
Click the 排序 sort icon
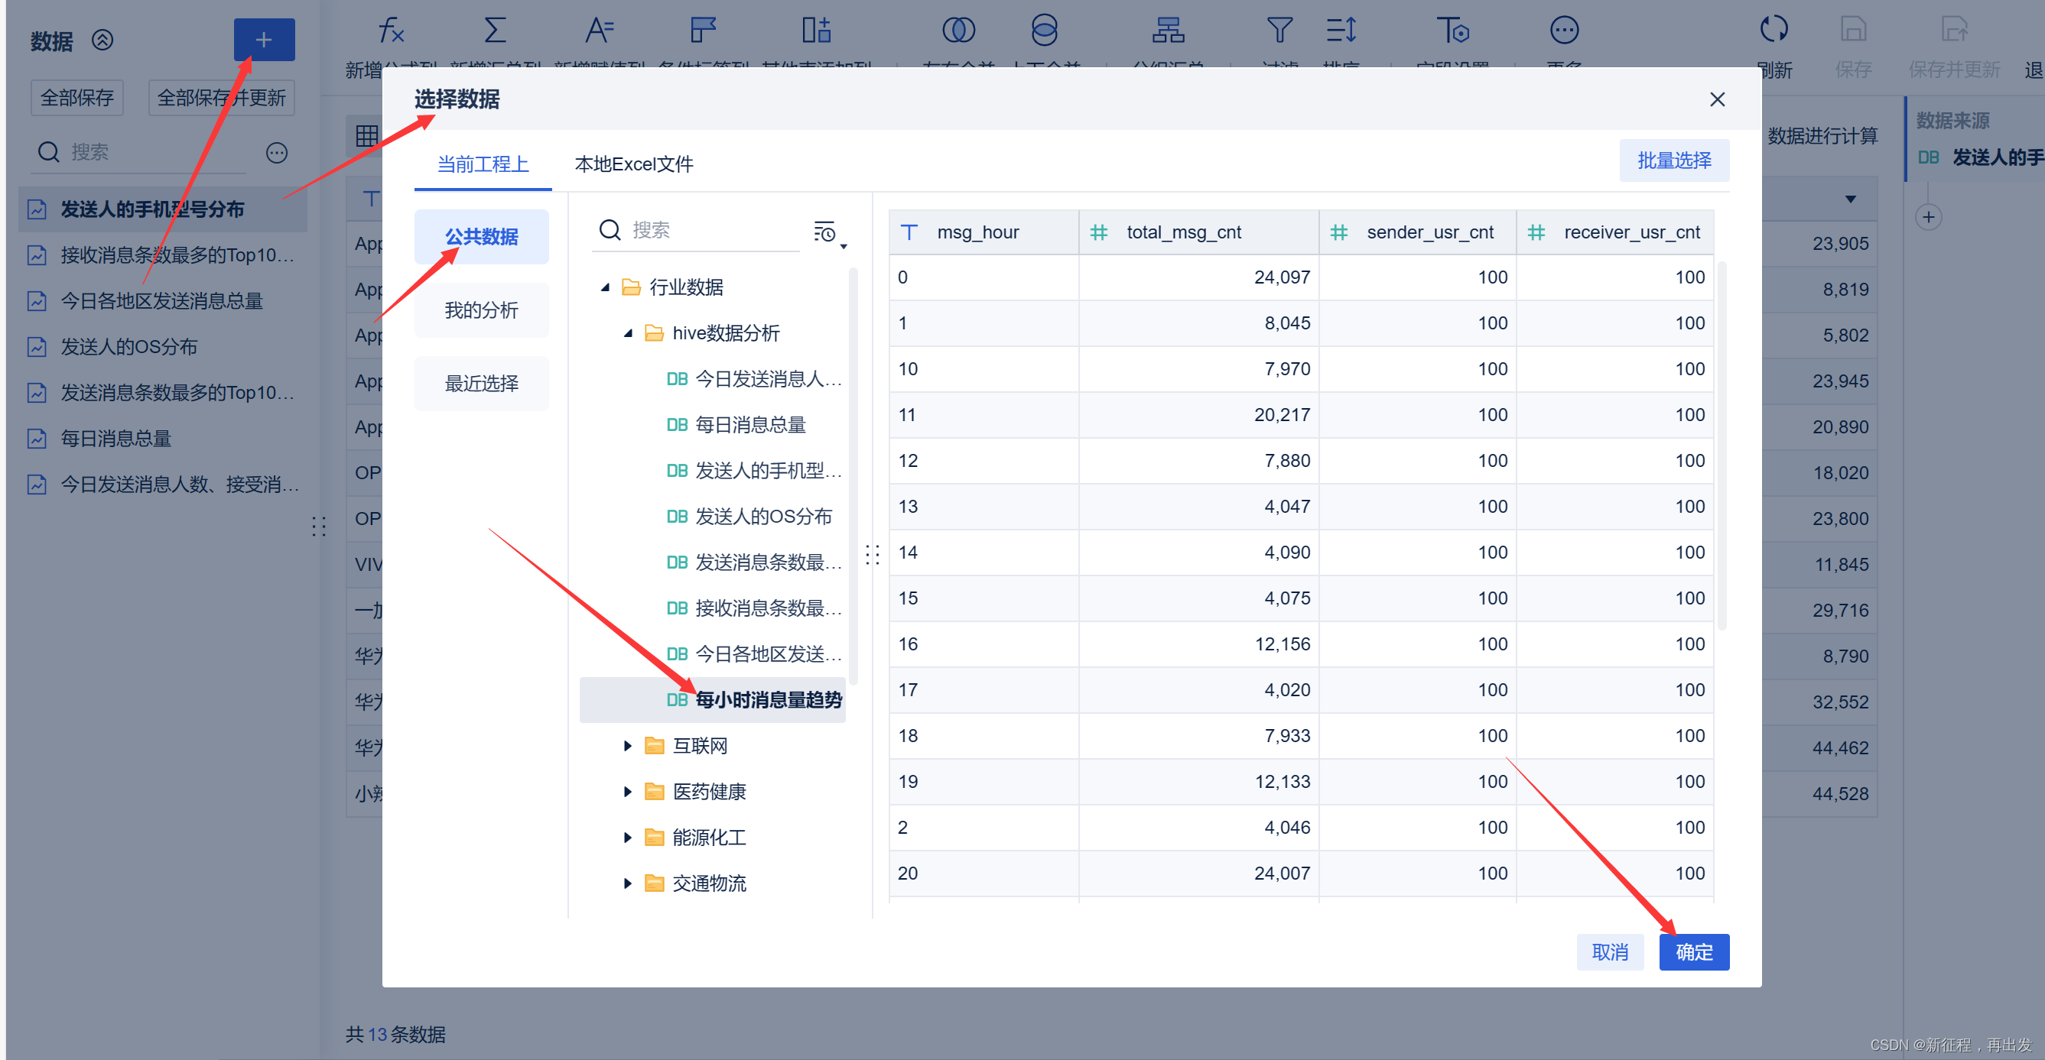[x=1341, y=31]
